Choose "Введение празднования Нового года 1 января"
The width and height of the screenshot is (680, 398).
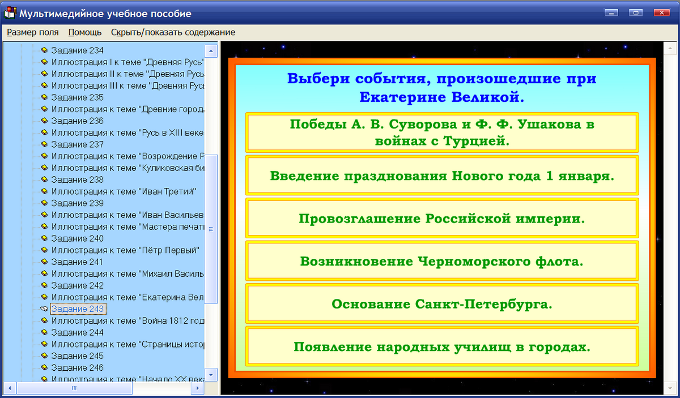point(441,176)
